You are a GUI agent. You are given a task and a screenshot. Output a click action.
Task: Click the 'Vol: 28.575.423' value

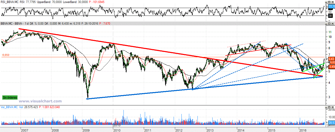tap(29, 107)
